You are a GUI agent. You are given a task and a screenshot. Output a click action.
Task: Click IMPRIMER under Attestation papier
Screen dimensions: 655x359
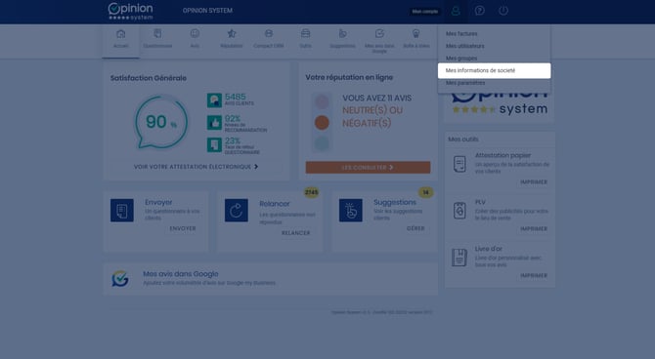tap(534, 182)
